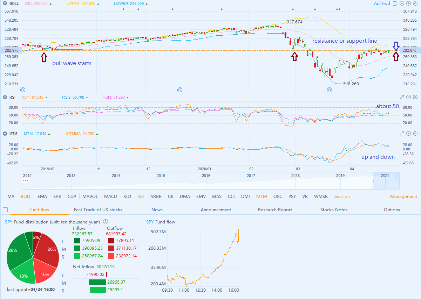This screenshot has width=421, height=299.
Task: Toggle the RSI indicator off
Action: [141, 197]
